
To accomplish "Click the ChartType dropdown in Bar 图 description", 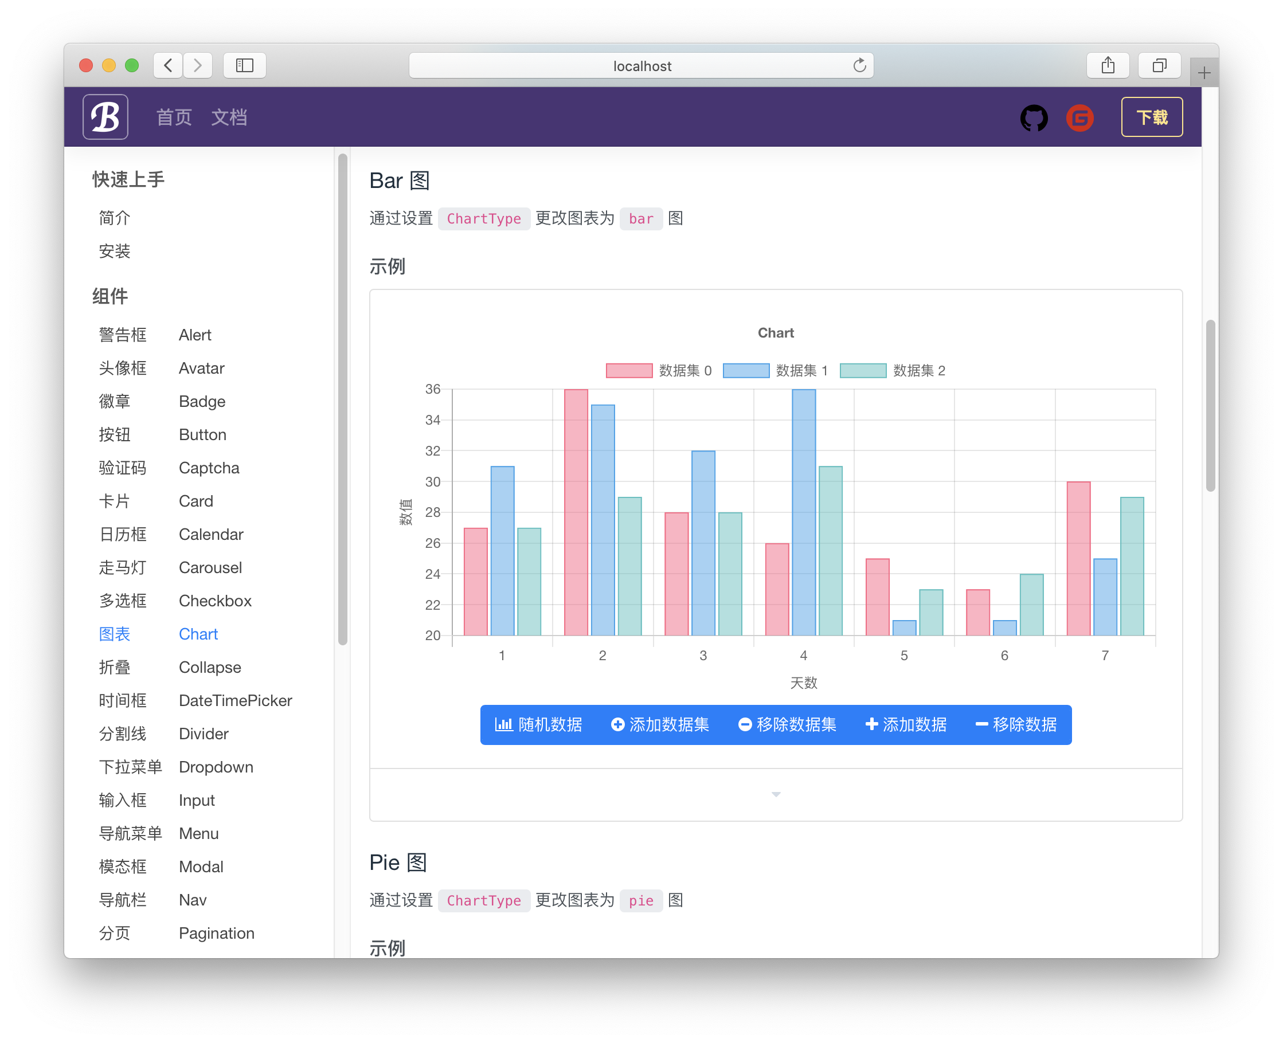I will (481, 220).
